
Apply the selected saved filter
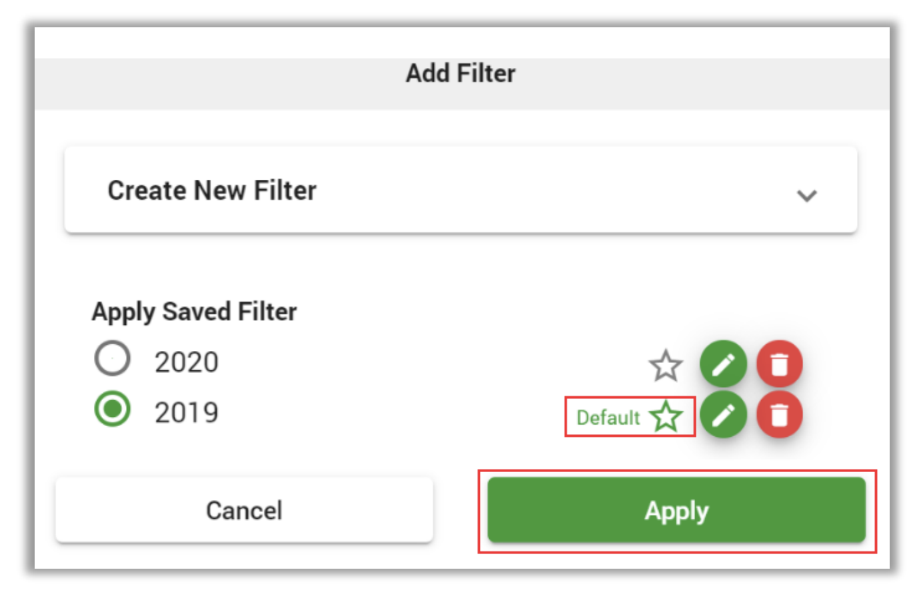pyautogui.click(x=676, y=510)
